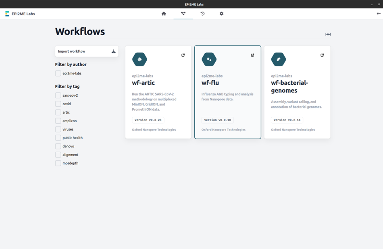Click the back arrow icon
Viewport: 383px width, 249px height.
[379, 14]
